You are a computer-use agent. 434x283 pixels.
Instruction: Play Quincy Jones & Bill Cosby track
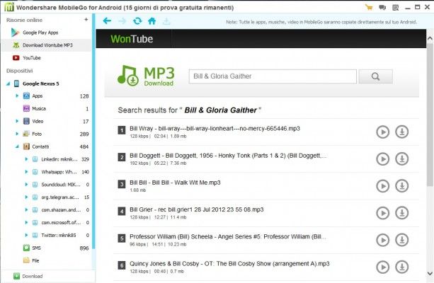[383, 267]
